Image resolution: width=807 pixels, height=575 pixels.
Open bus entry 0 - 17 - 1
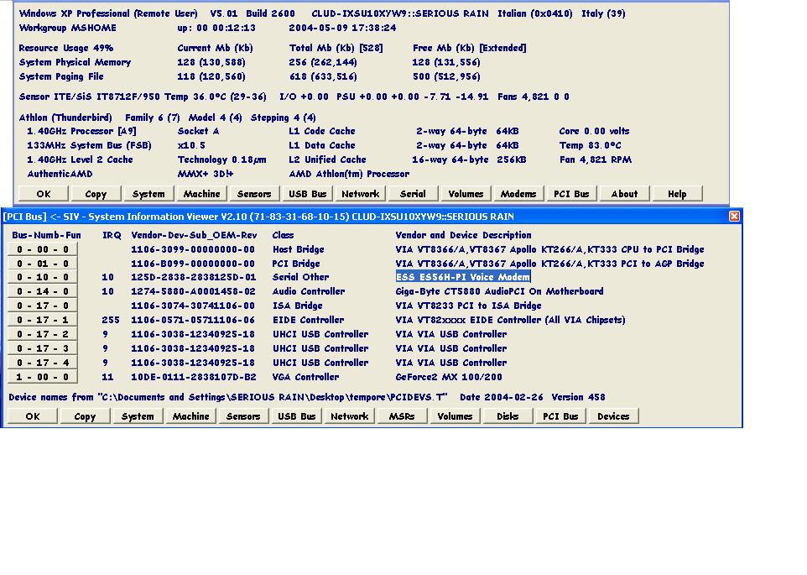coord(43,321)
